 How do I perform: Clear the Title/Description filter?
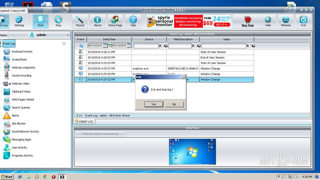pyautogui.click(x=198, y=46)
